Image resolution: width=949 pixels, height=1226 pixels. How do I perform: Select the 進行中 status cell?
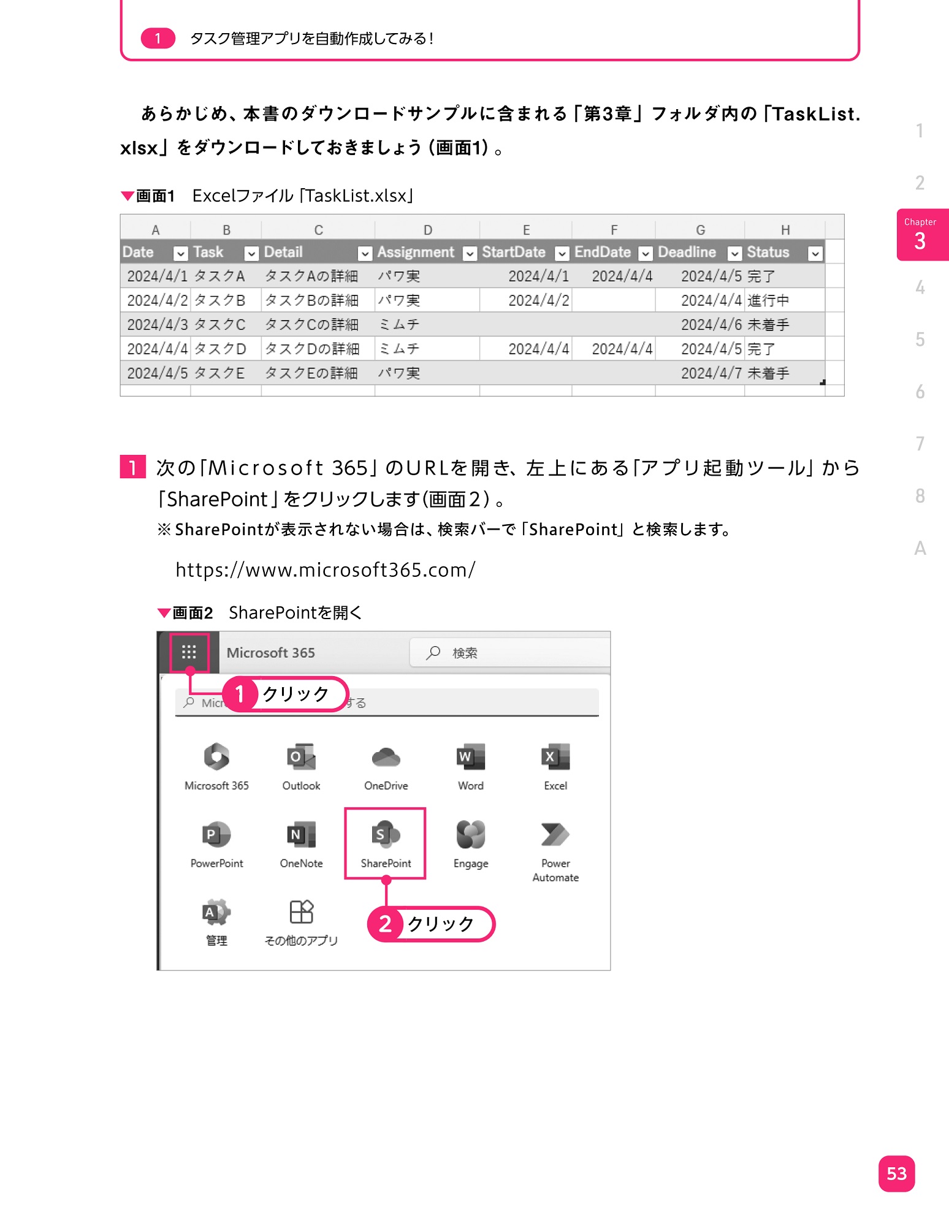point(785,300)
